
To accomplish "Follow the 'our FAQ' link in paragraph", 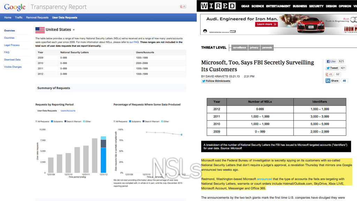I will coord(134,42).
